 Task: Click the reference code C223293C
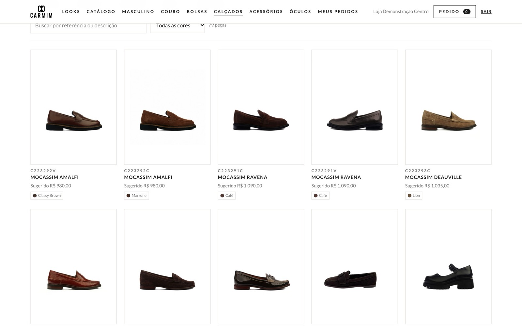pos(418,170)
